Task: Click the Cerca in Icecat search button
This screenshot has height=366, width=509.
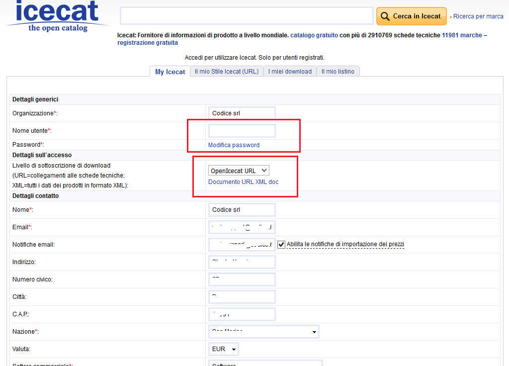Action: tap(411, 16)
